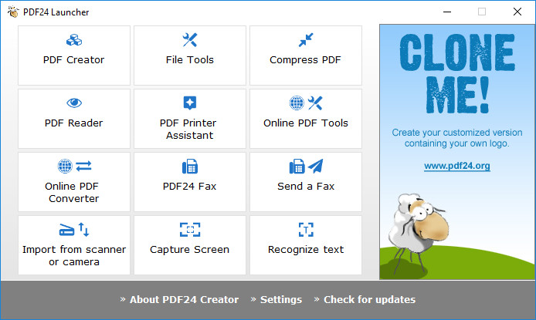The image size is (536, 320).
Task: Click the File Tools wrench icon
Action: 190,40
